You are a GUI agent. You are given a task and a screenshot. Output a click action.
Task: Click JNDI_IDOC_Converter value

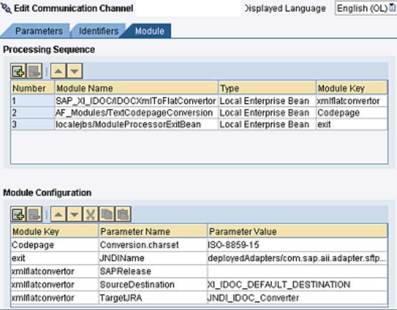[x=297, y=297]
